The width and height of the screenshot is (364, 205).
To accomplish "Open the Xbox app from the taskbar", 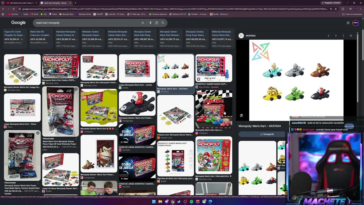I will click(x=204, y=202).
